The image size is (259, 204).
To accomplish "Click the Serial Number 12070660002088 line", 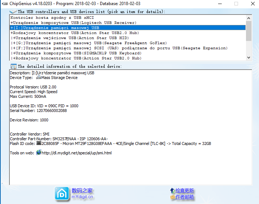I will pyautogui.click(x=38, y=111).
